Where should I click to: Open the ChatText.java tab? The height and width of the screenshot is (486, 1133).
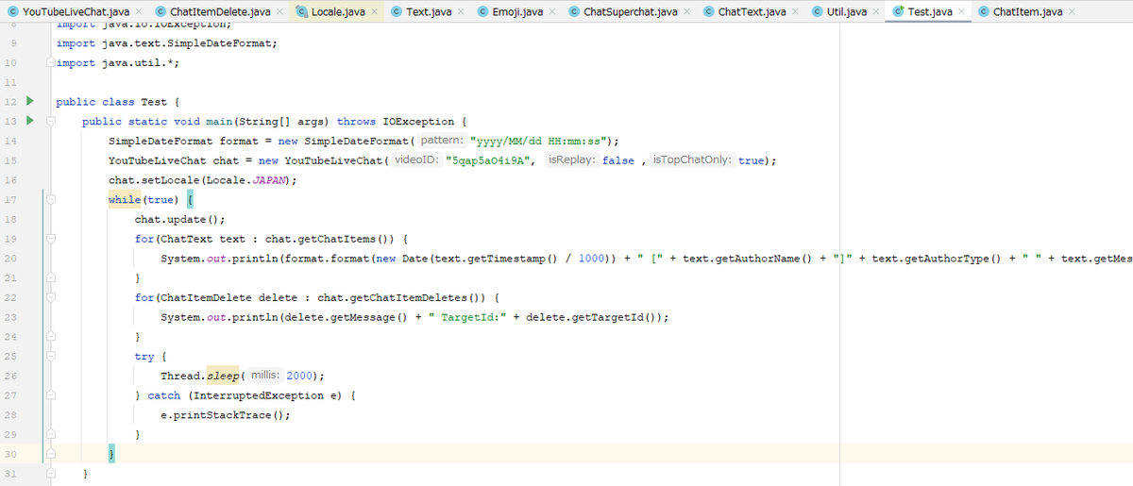pos(752,11)
